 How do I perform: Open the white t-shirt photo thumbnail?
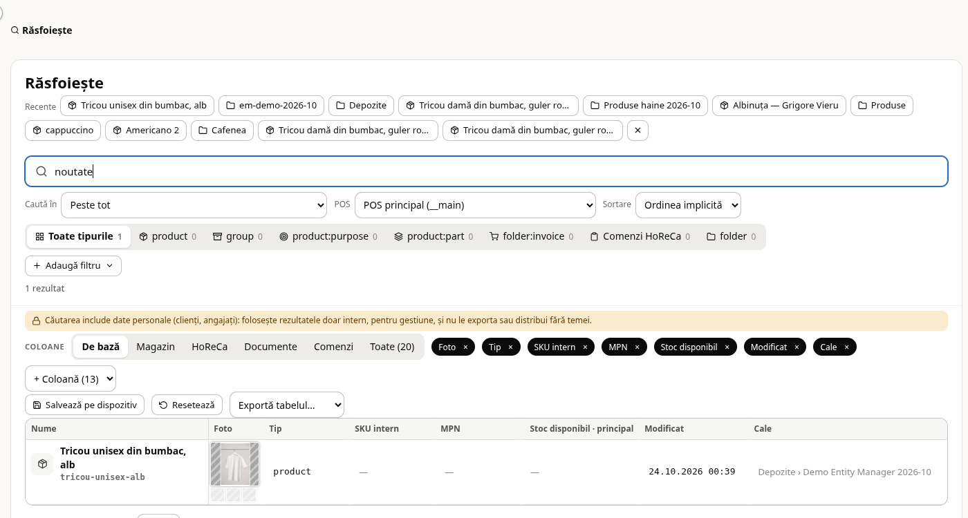234,464
